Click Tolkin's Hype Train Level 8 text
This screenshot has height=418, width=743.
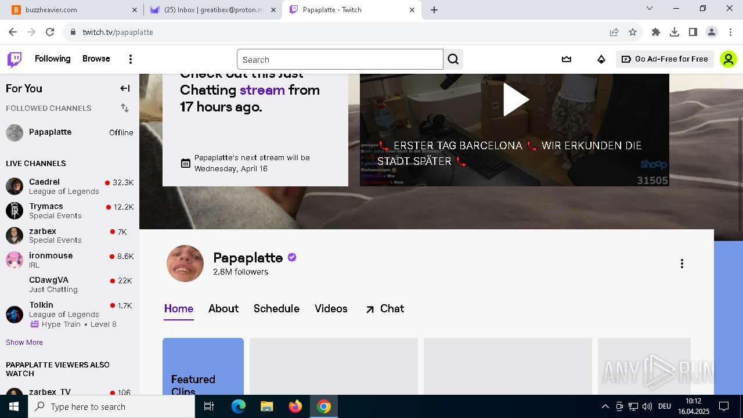point(79,325)
